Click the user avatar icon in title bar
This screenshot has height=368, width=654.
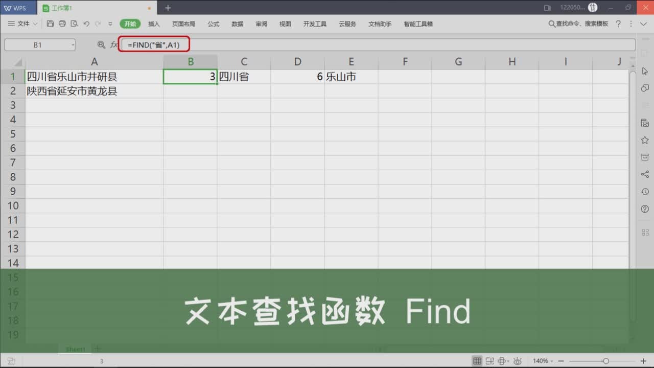pos(593,8)
